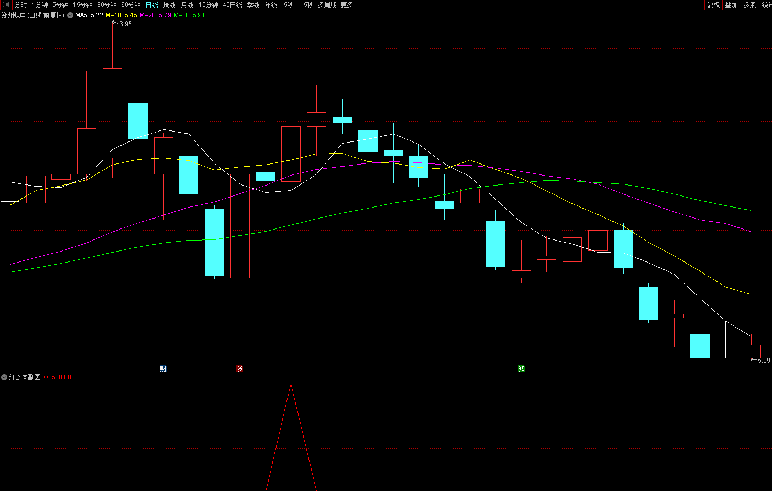The image size is (772, 491).
Task: Select the 60分钟 period tab
Action: click(131, 5)
